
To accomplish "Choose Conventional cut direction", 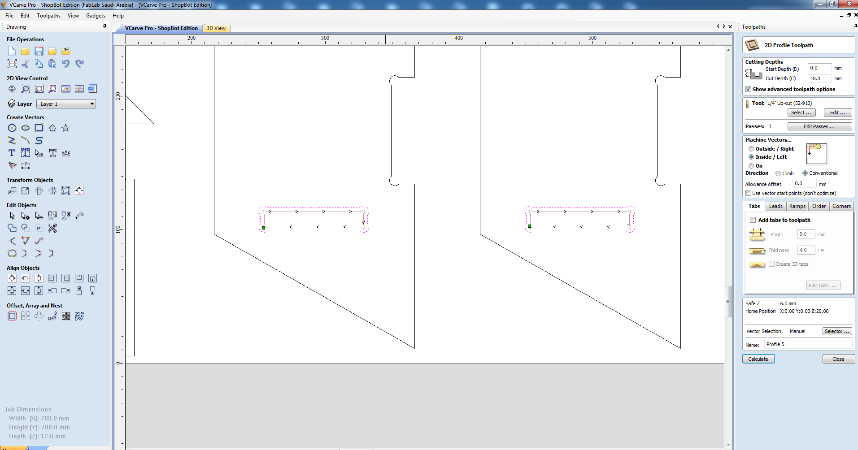I will tap(805, 173).
